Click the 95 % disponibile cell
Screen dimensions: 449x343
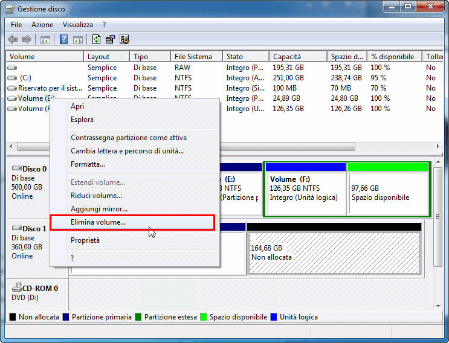click(378, 78)
